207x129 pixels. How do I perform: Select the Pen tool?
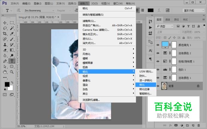[x=5, y=61]
